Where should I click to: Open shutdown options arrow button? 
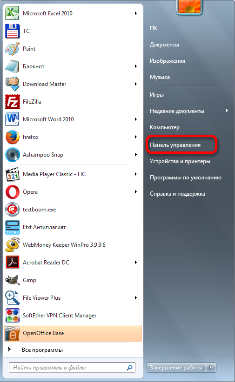211,368
